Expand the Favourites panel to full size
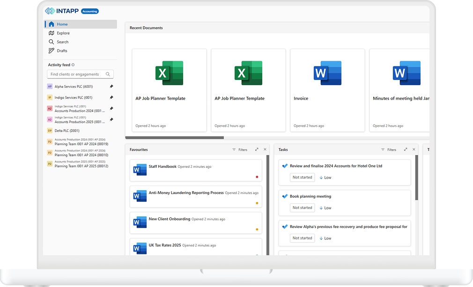473x287 pixels. 257,150
